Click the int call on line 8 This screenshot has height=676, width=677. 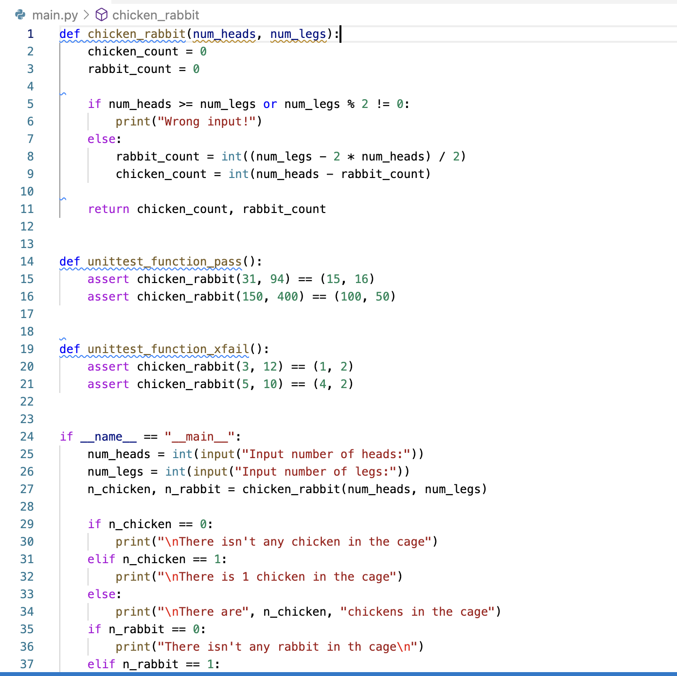coord(231,156)
